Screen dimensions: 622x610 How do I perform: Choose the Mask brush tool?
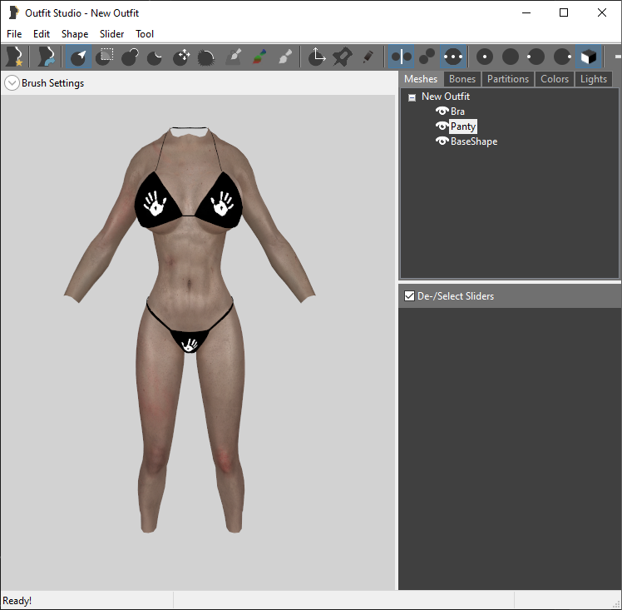click(105, 57)
